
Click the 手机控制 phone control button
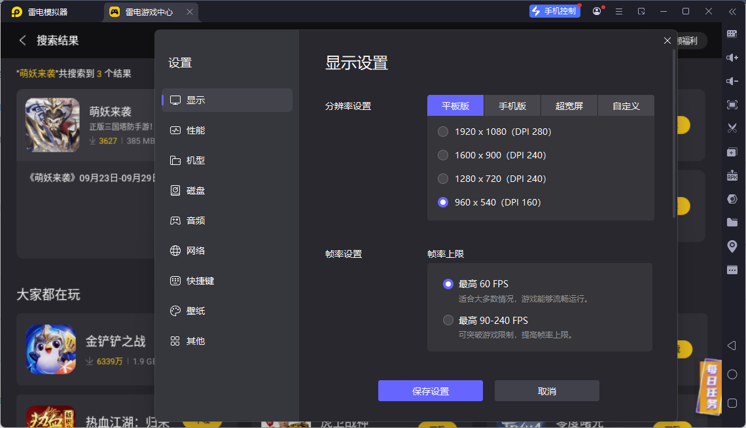[x=554, y=10]
